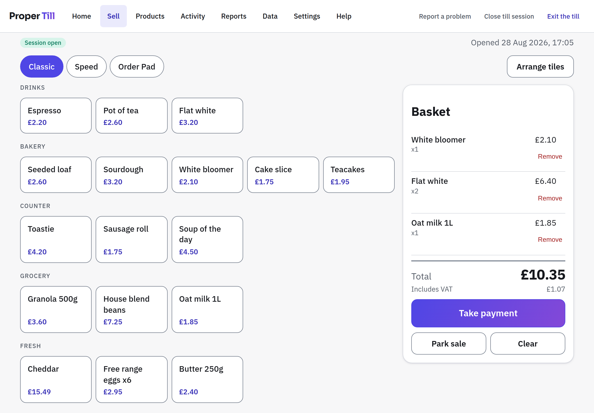Add Teacakes product tile
594x413 pixels.
(359, 175)
